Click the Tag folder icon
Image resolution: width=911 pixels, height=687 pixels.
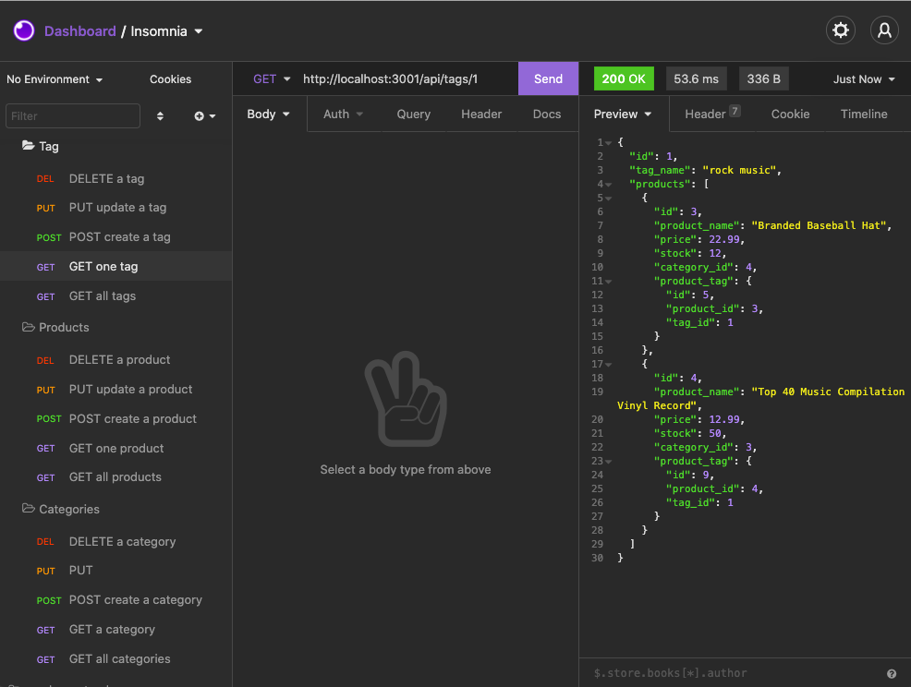pyautogui.click(x=27, y=146)
